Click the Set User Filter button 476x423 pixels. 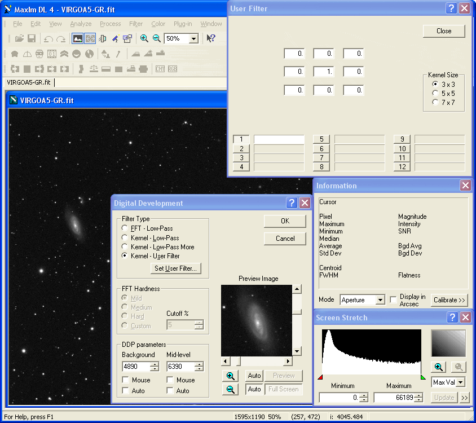(175, 268)
